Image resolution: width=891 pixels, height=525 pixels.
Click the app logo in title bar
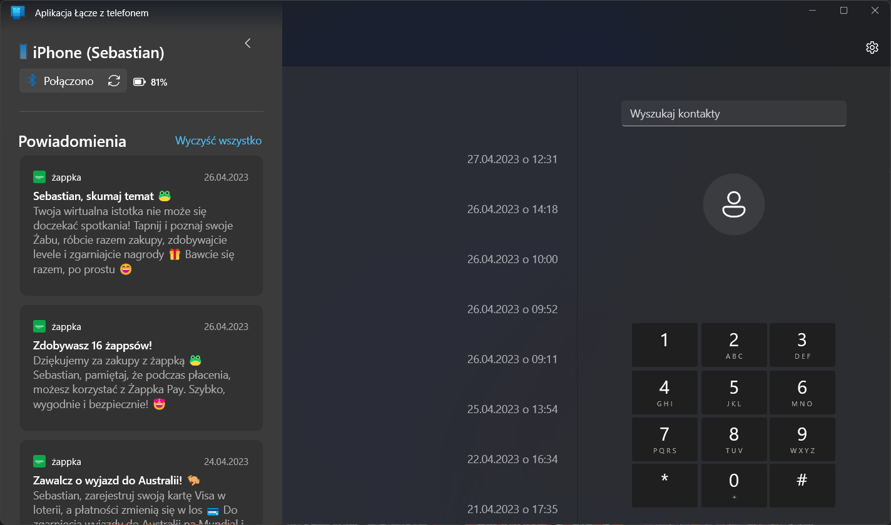point(18,12)
